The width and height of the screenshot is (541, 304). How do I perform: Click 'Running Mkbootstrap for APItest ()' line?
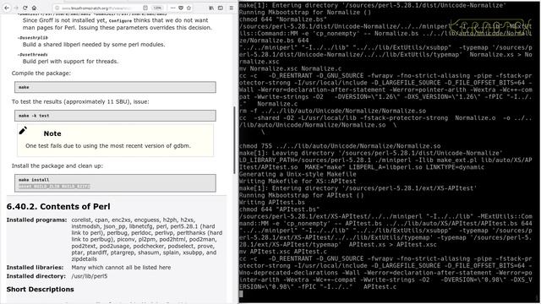tap(301, 195)
